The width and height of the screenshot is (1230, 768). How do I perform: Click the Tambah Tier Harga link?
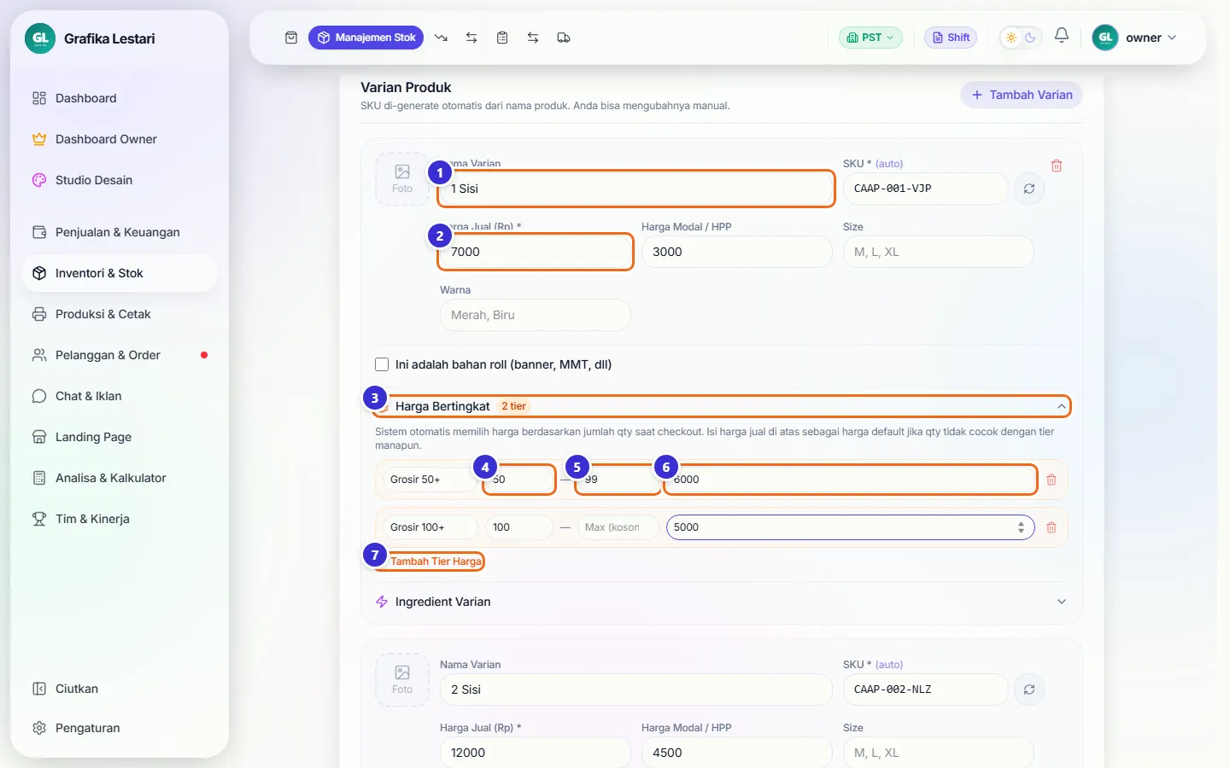436,561
